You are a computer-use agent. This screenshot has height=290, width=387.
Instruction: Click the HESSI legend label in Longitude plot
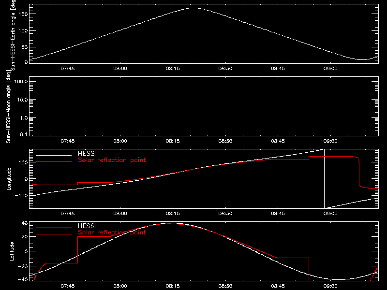click(x=87, y=153)
